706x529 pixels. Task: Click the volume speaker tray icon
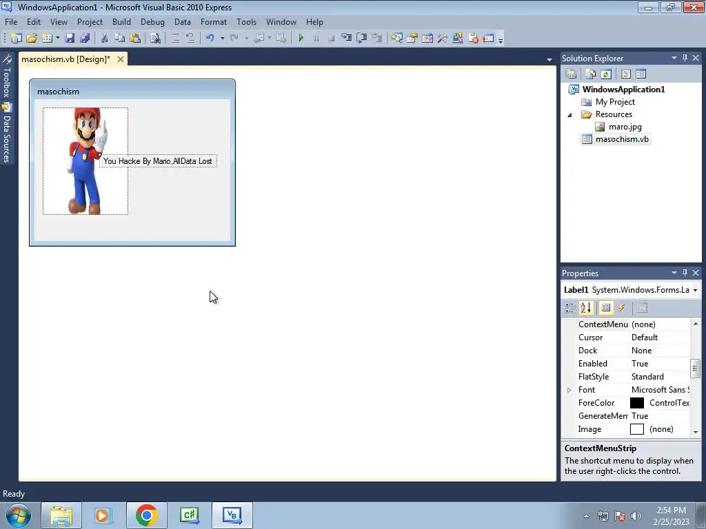click(x=636, y=516)
